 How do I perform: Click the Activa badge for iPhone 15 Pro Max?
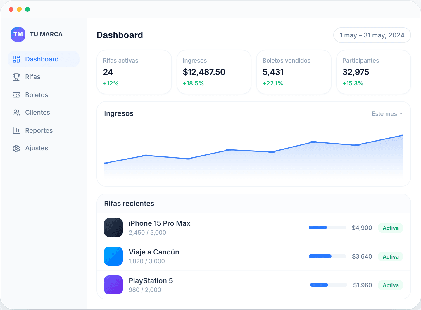(391, 228)
